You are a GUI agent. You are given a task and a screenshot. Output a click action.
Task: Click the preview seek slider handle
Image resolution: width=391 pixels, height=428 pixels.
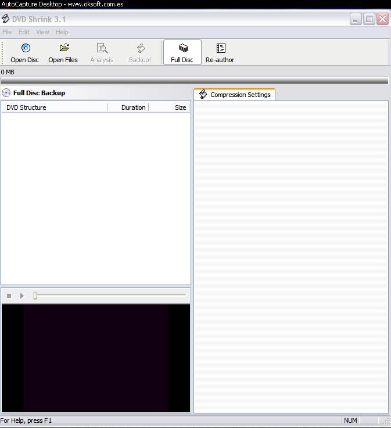point(35,296)
